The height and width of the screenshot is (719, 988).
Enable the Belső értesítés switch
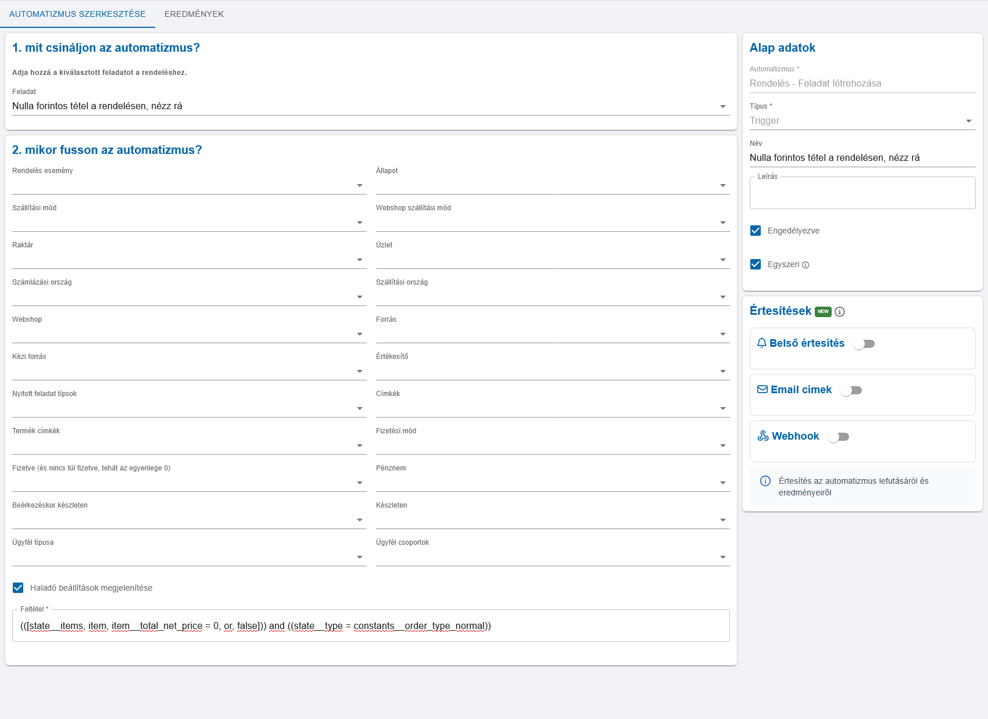(x=864, y=344)
